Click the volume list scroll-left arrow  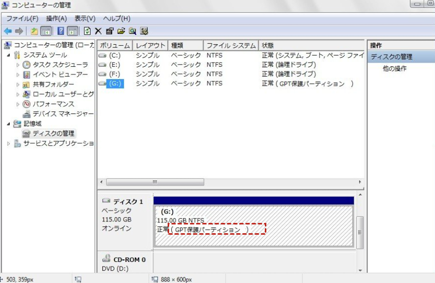pos(101,182)
